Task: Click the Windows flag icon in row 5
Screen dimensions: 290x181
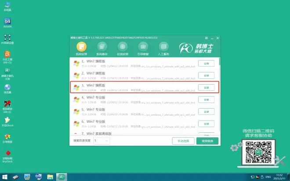Action: 76,112
